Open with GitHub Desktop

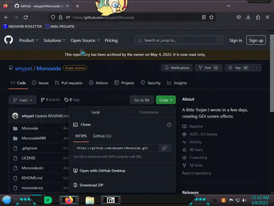point(99,171)
